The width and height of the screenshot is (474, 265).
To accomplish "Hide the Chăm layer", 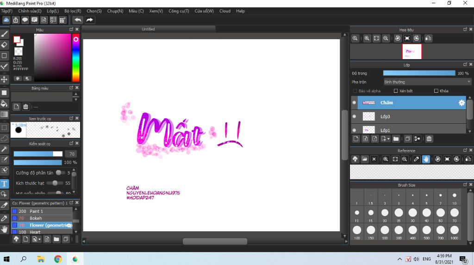I will pyautogui.click(x=354, y=102).
